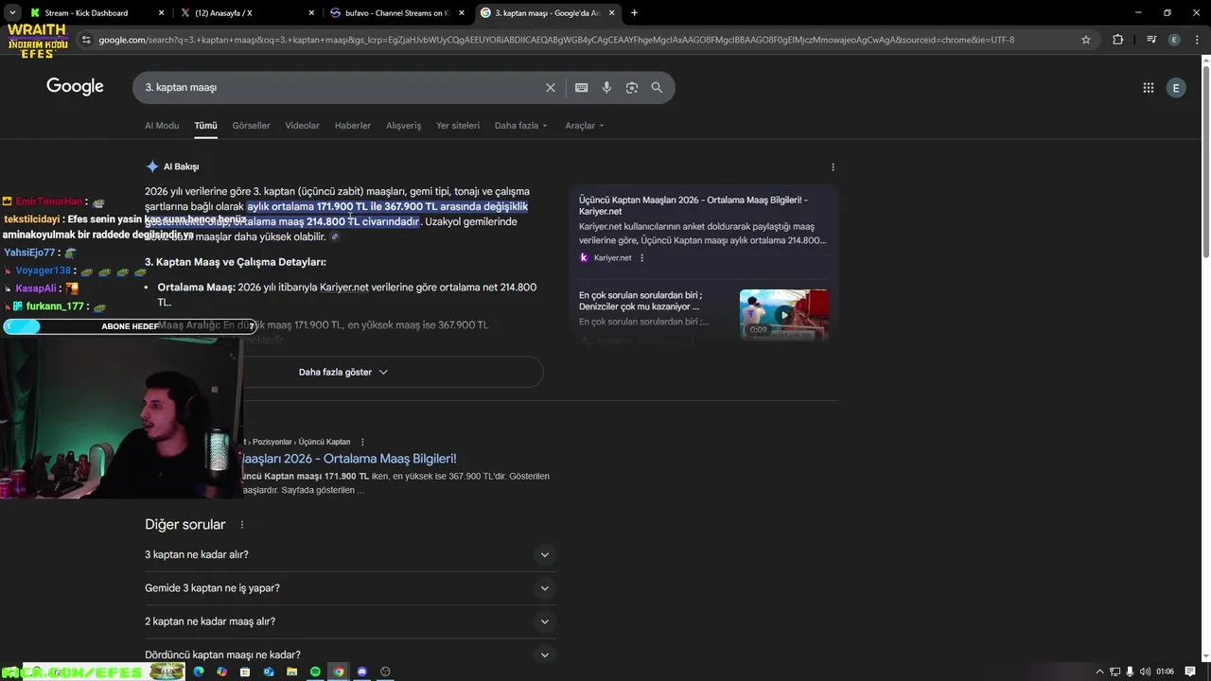
Task: Select the 'Yer siteleri' search tab
Action: (458, 126)
